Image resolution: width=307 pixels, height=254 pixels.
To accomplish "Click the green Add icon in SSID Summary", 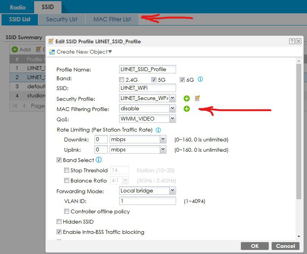I will (15, 49).
